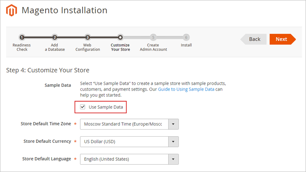Click step 6 Install circle

pyautogui.click(x=186, y=37)
